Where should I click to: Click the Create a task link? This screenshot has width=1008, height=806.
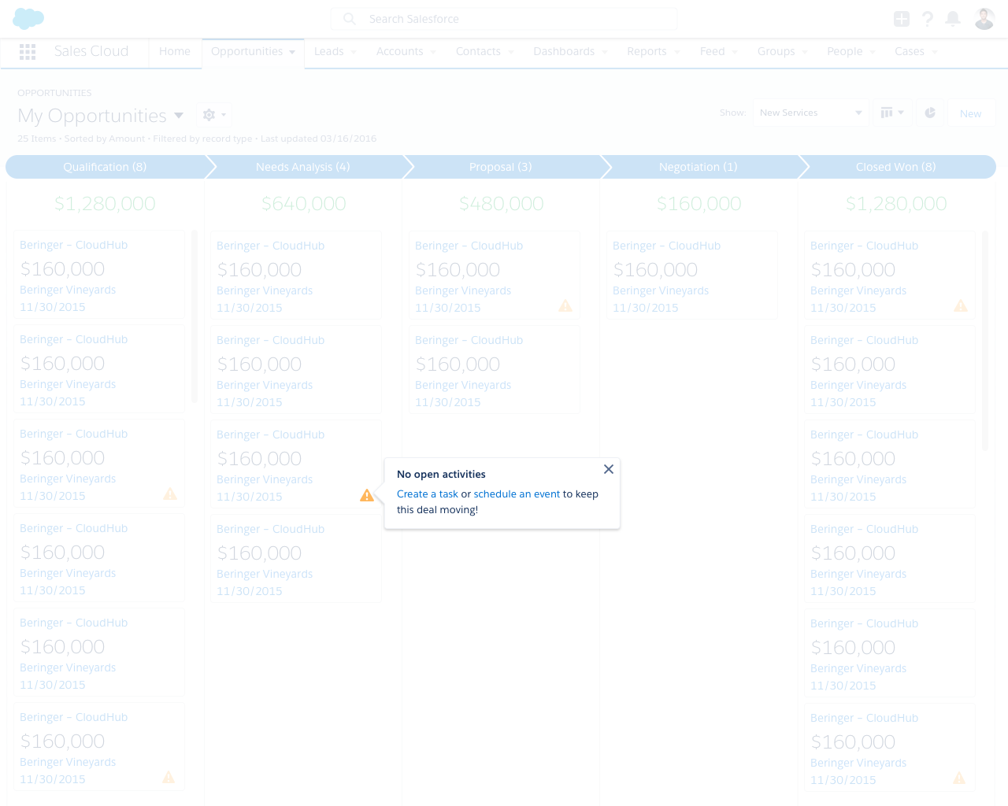[427, 494]
